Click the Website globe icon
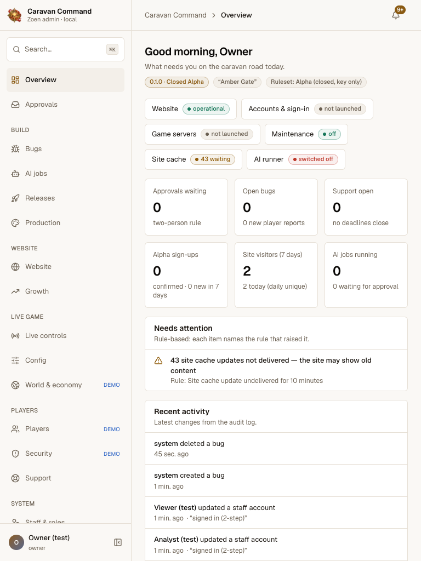The width and height of the screenshot is (421, 561). click(15, 267)
